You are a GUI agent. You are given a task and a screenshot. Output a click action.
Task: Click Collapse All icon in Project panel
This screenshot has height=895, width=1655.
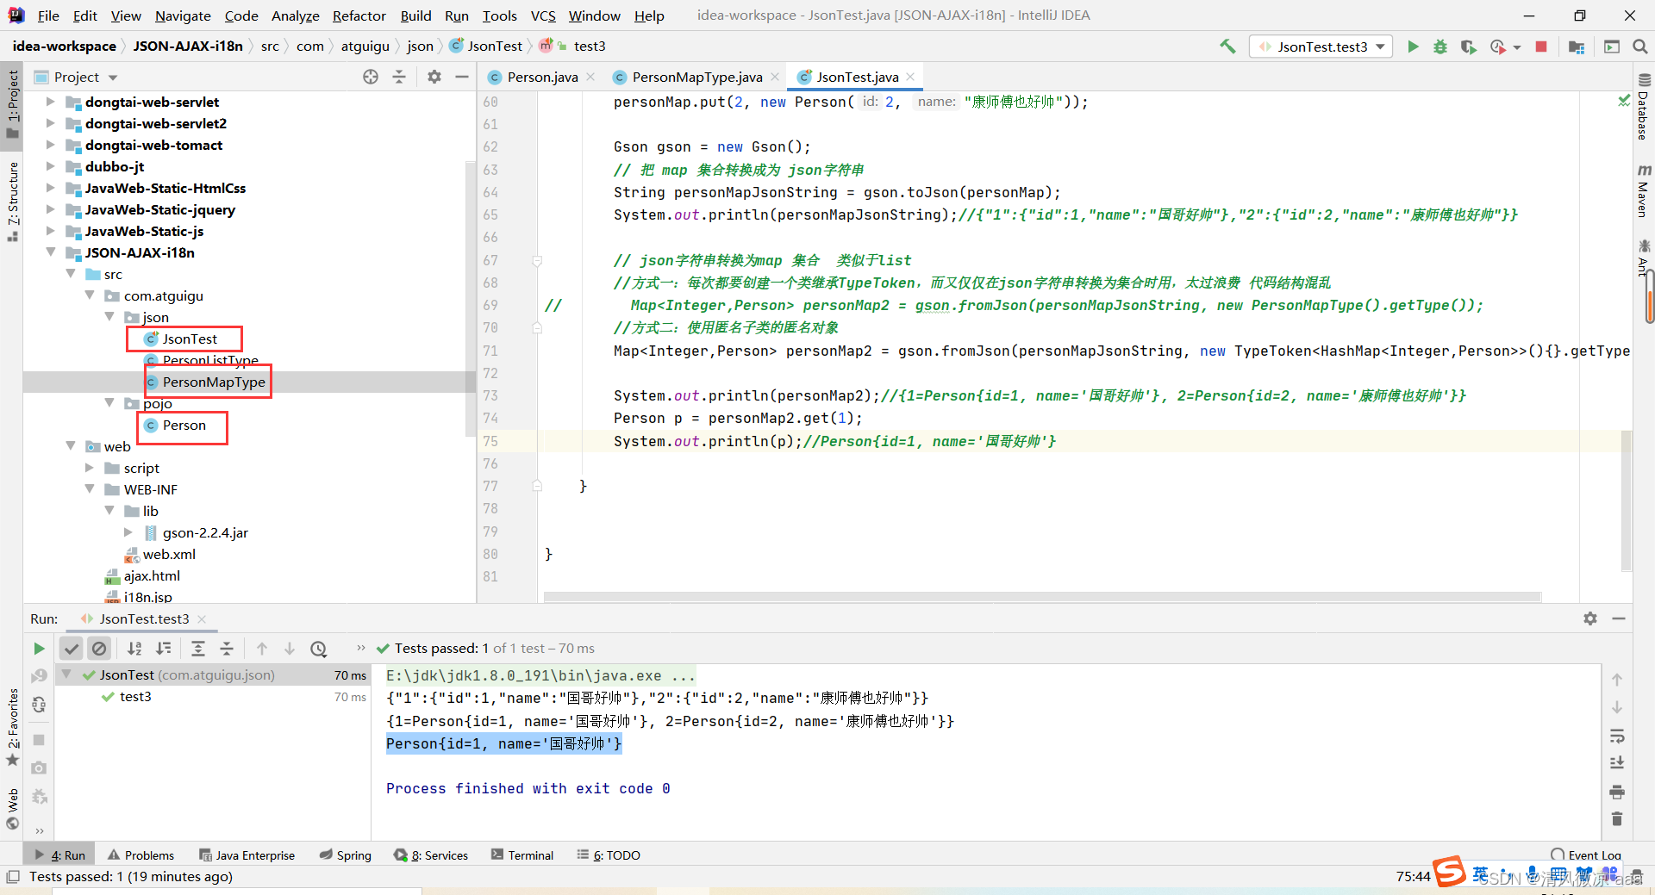click(x=399, y=77)
